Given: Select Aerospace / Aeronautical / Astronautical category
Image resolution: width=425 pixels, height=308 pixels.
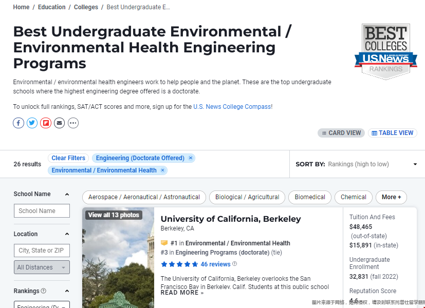Looking at the screenshot, I should (144, 197).
